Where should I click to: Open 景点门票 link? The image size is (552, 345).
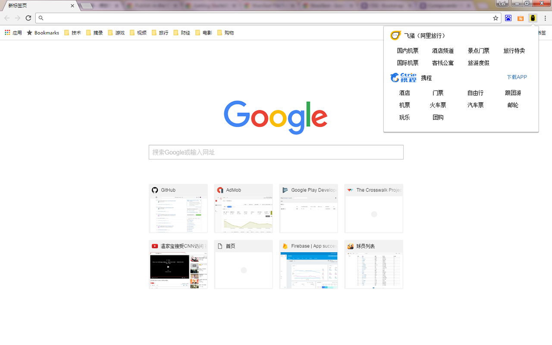click(479, 51)
